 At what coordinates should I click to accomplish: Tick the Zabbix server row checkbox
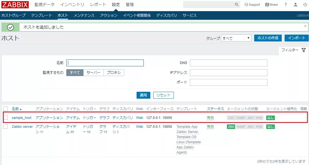point(5,126)
